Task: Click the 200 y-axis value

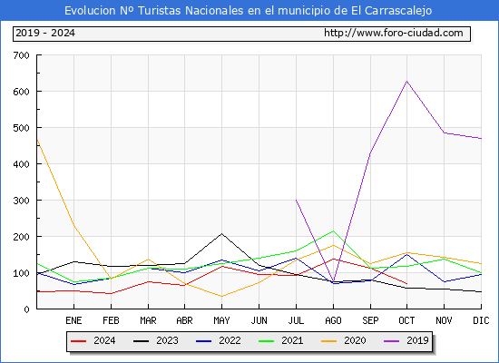Action: point(22,237)
